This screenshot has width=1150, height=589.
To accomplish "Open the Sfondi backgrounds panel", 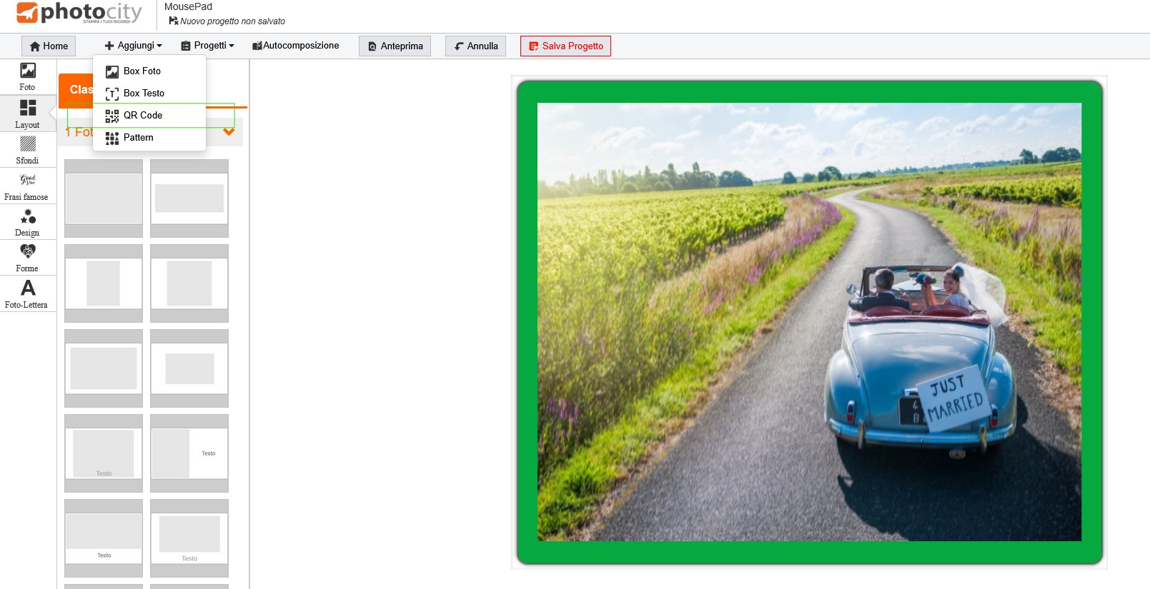I will coord(27,150).
